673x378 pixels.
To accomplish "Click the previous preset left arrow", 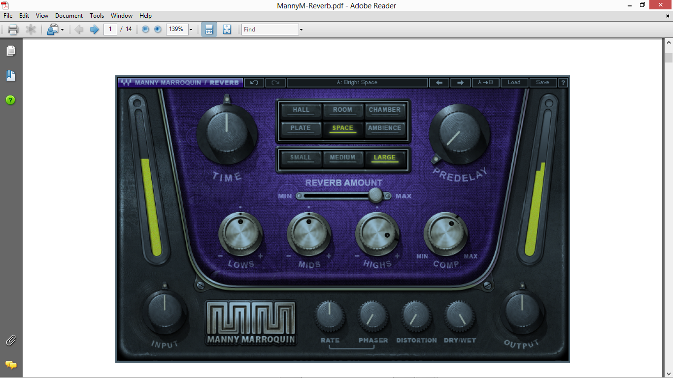I will (438, 82).
